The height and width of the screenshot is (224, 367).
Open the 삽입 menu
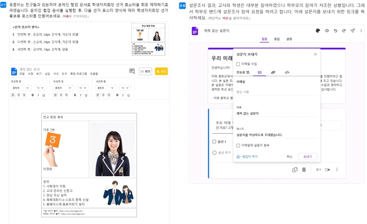(47, 73)
